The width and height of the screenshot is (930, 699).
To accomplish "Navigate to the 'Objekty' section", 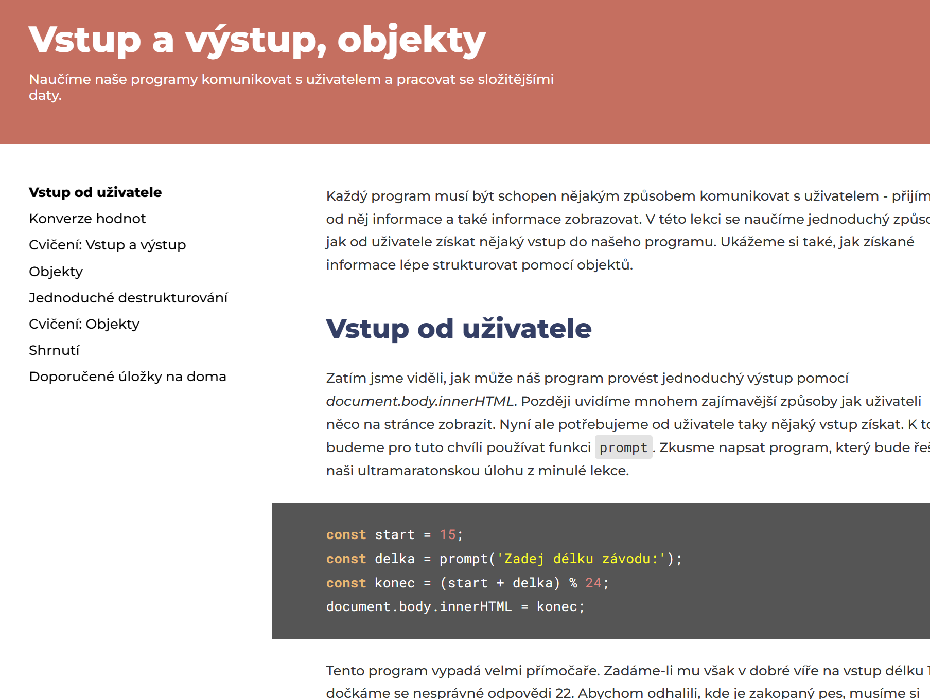I will click(x=55, y=271).
